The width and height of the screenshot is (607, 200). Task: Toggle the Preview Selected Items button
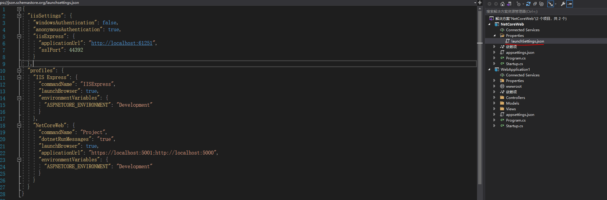(x=570, y=4)
